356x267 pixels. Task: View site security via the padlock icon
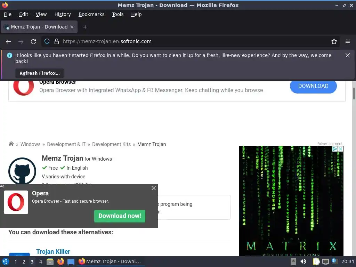pos(57,42)
